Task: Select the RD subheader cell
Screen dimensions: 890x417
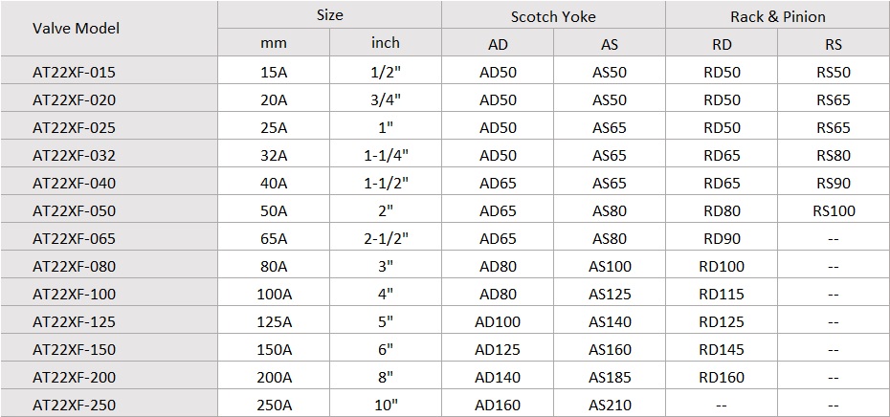Action: (x=722, y=42)
